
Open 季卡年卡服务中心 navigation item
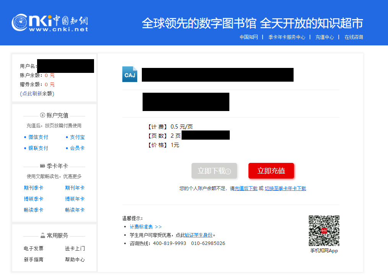coord(286,37)
